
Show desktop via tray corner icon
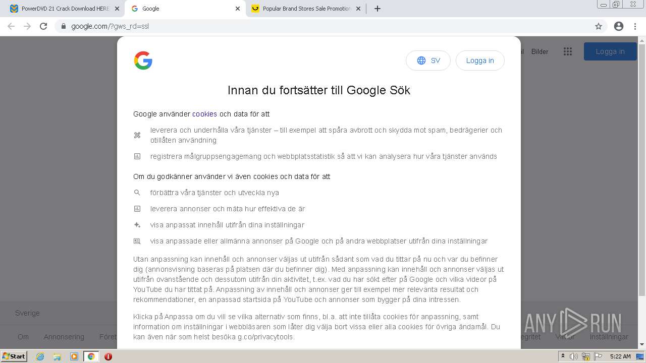pyautogui.click(x=640, y=356)
